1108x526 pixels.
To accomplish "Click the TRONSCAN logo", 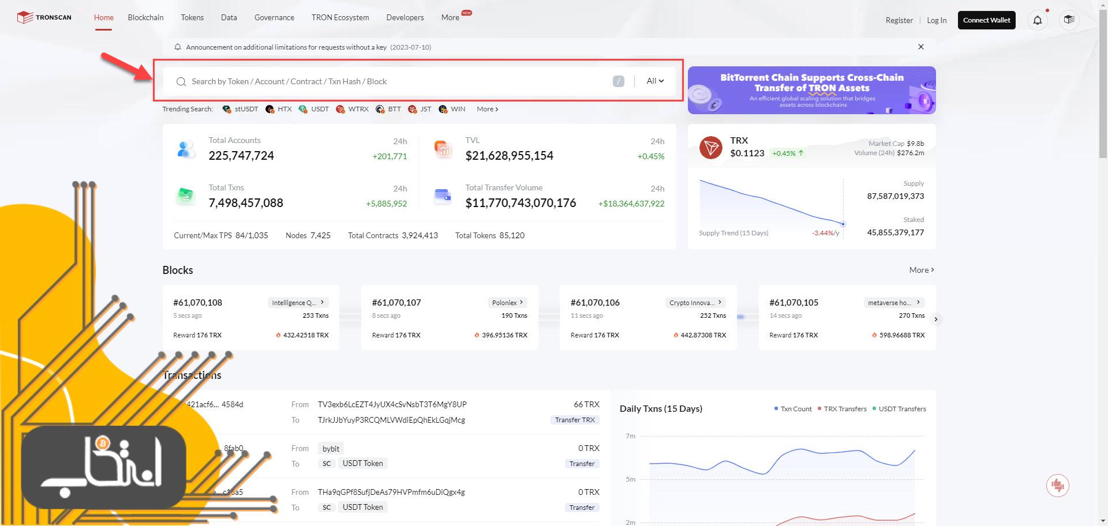I will tap(44, 18).
